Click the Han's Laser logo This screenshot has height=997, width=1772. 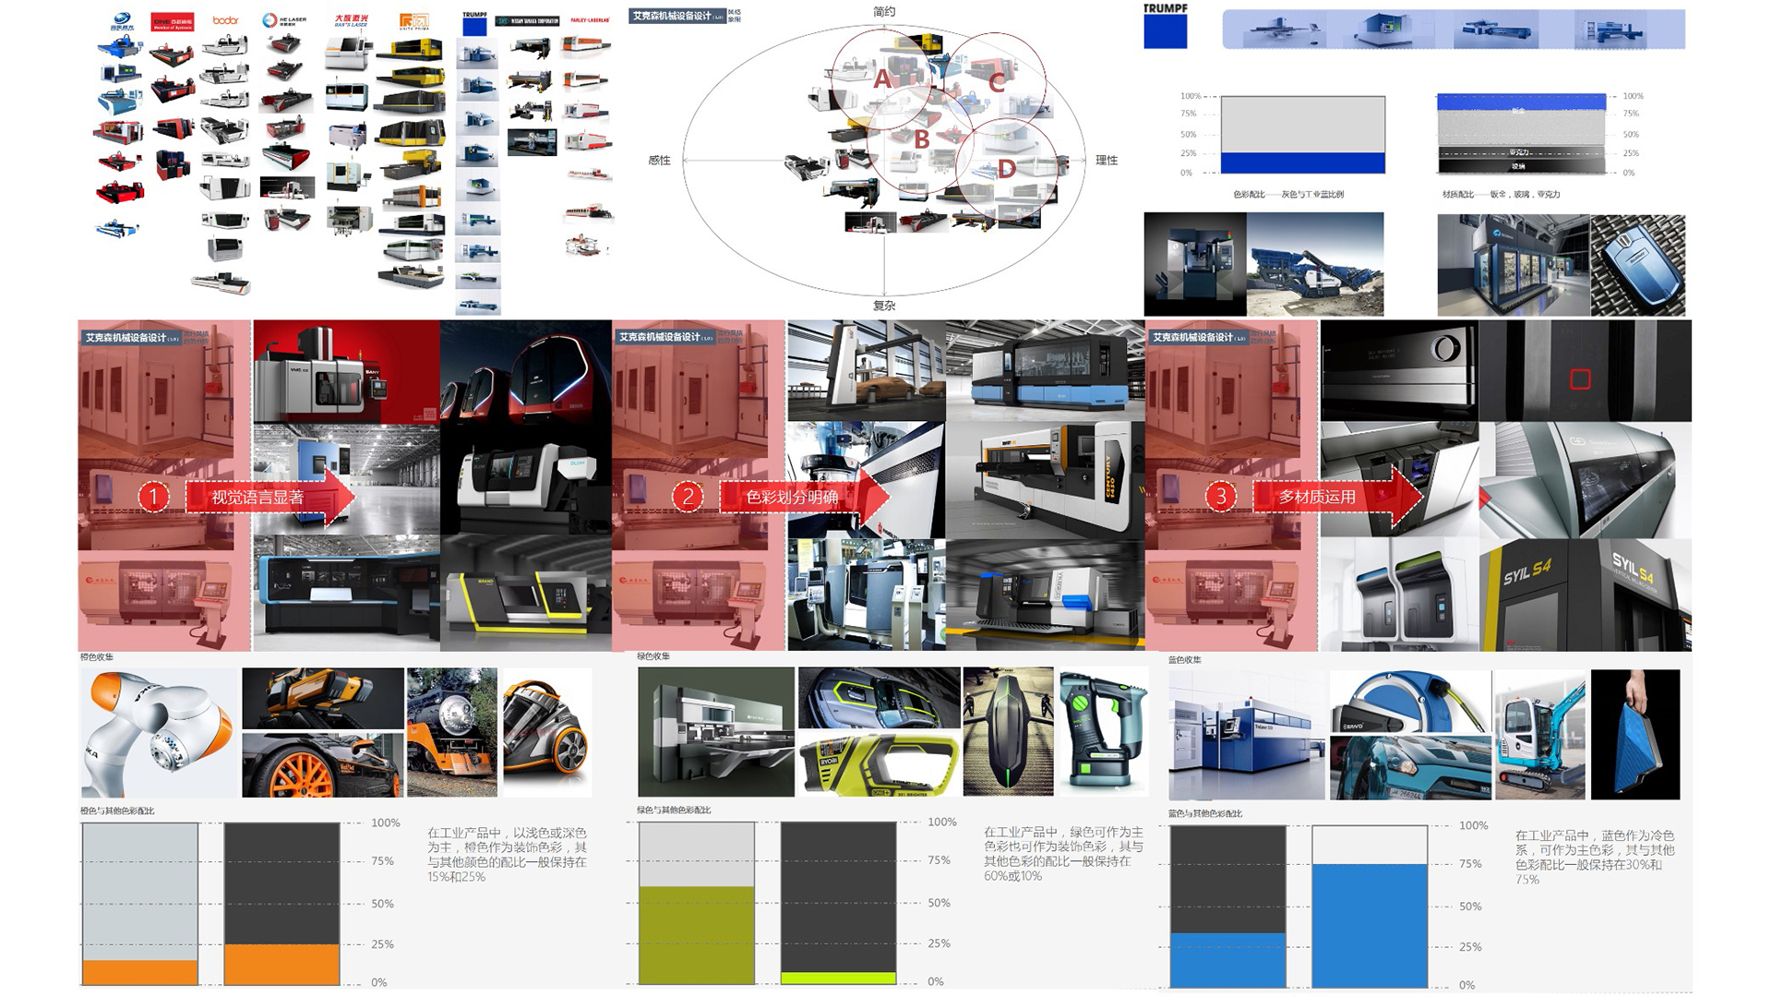tap(351, 20)
